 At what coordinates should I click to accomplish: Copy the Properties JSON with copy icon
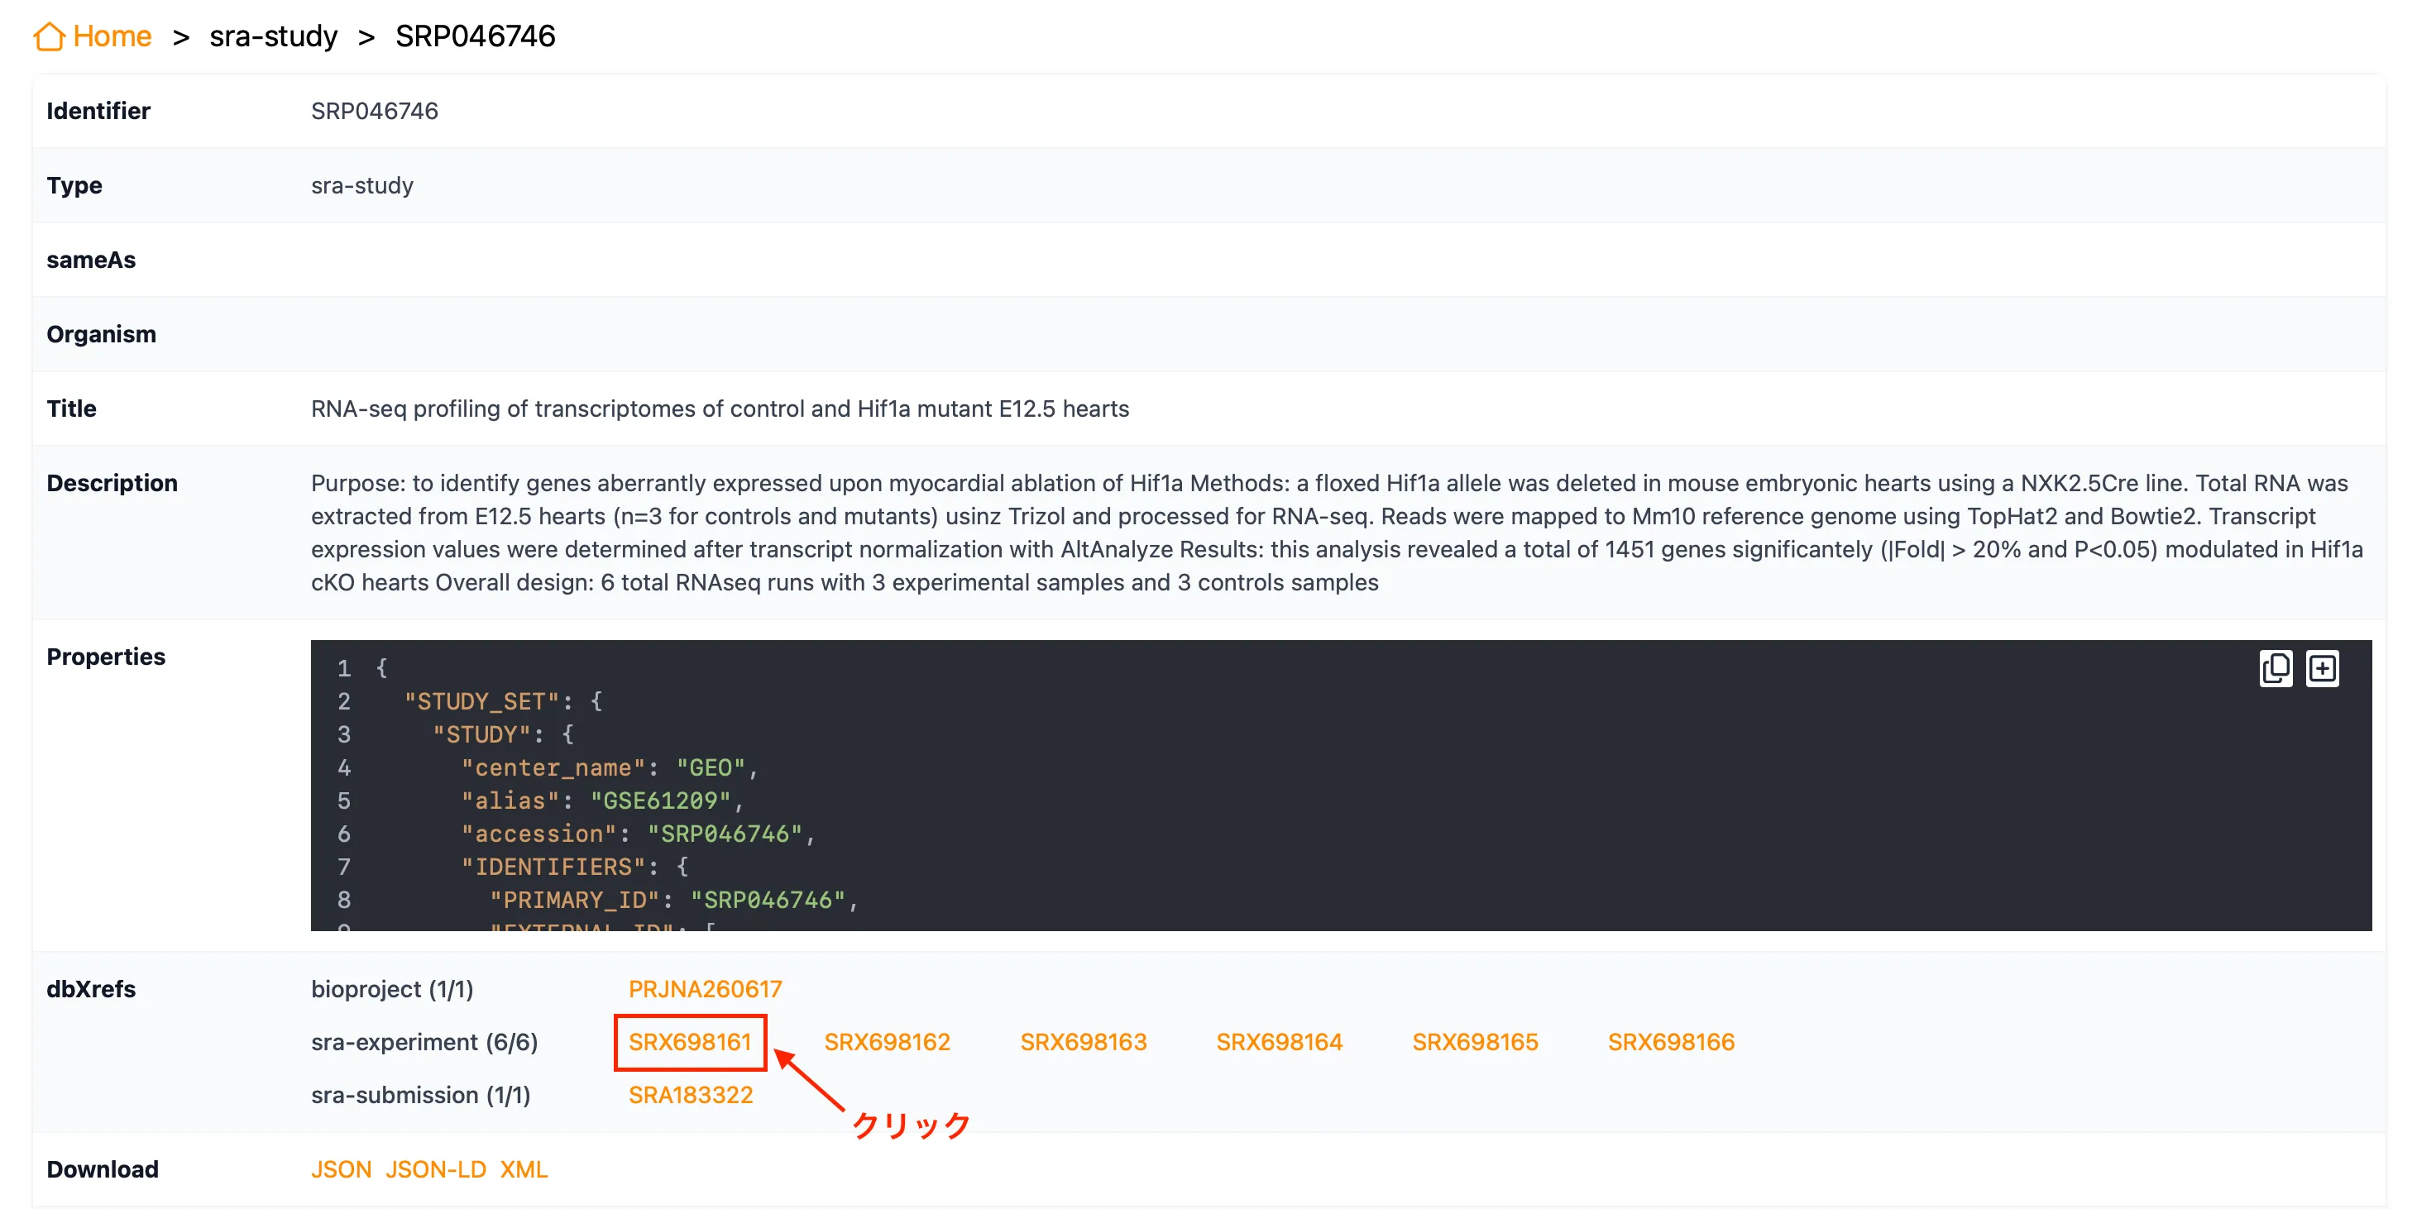click(2275, 669)
